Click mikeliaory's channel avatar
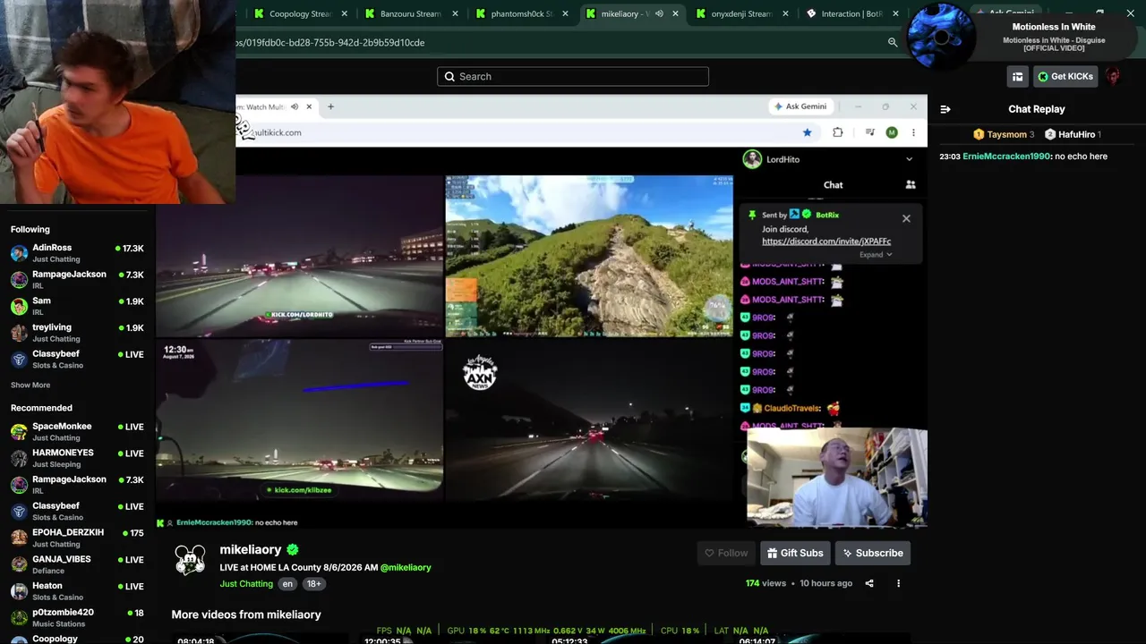This screenshot has width=1146, height=644. pos(190,560)
